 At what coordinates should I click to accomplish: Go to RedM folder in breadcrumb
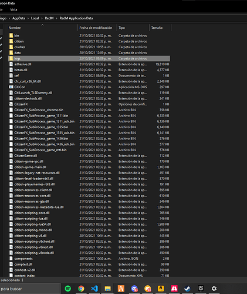[49, 18]
